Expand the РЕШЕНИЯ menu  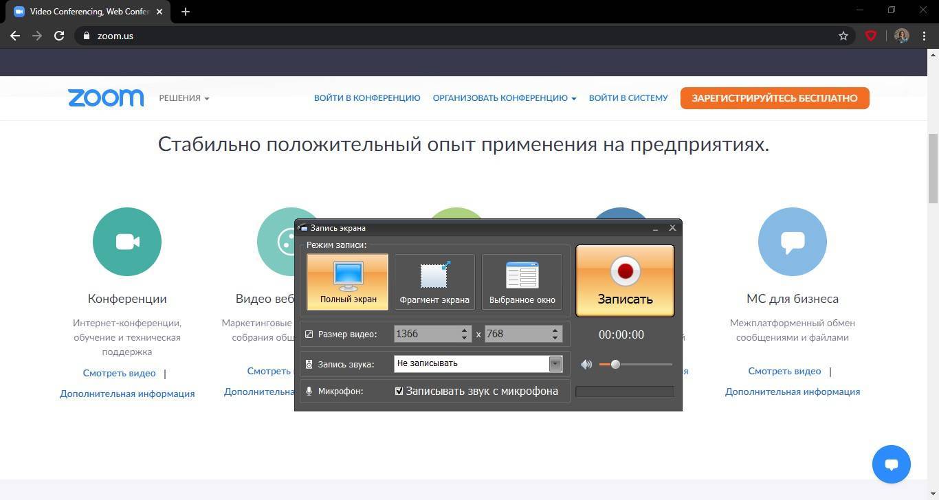tap(184, 98)
